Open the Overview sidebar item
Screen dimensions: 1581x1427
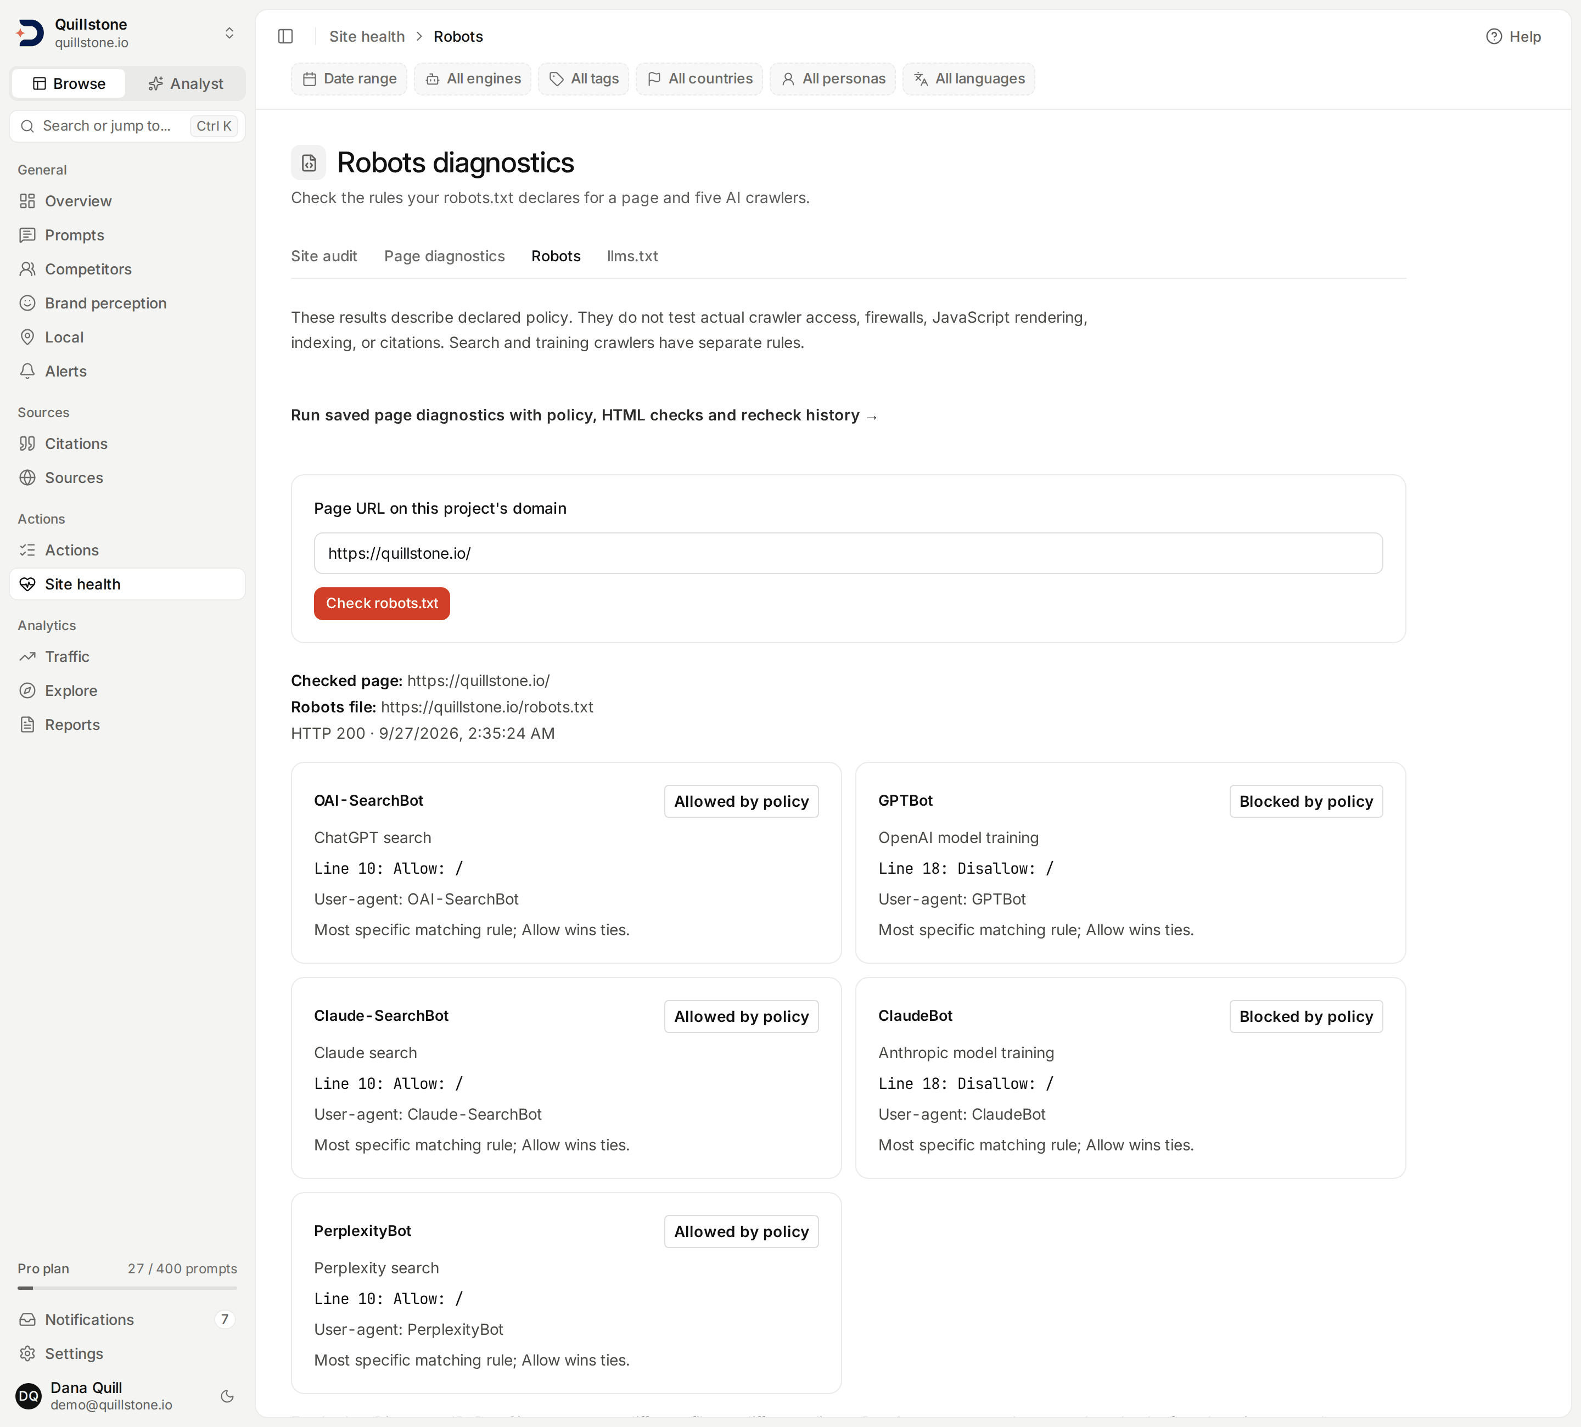click(127, 201)
